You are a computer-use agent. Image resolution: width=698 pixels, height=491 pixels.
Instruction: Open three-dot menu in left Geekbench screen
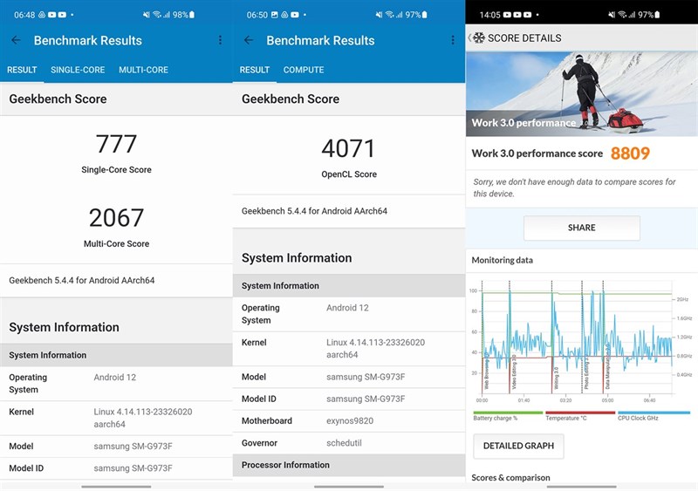pyautogui.click(x=220, y=40)
